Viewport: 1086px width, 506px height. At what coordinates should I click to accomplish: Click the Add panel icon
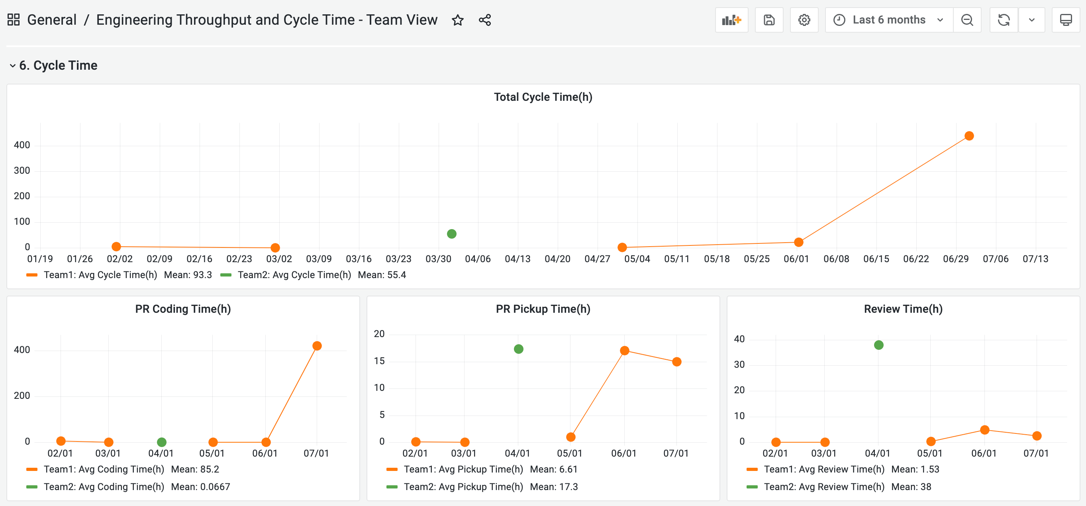(731, 20)
